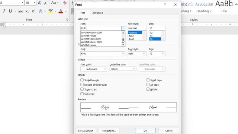Tick the Strikethrough checkbox
This screenshot has width=238, height=134.
pyautogui.click(x=82, y=80)
